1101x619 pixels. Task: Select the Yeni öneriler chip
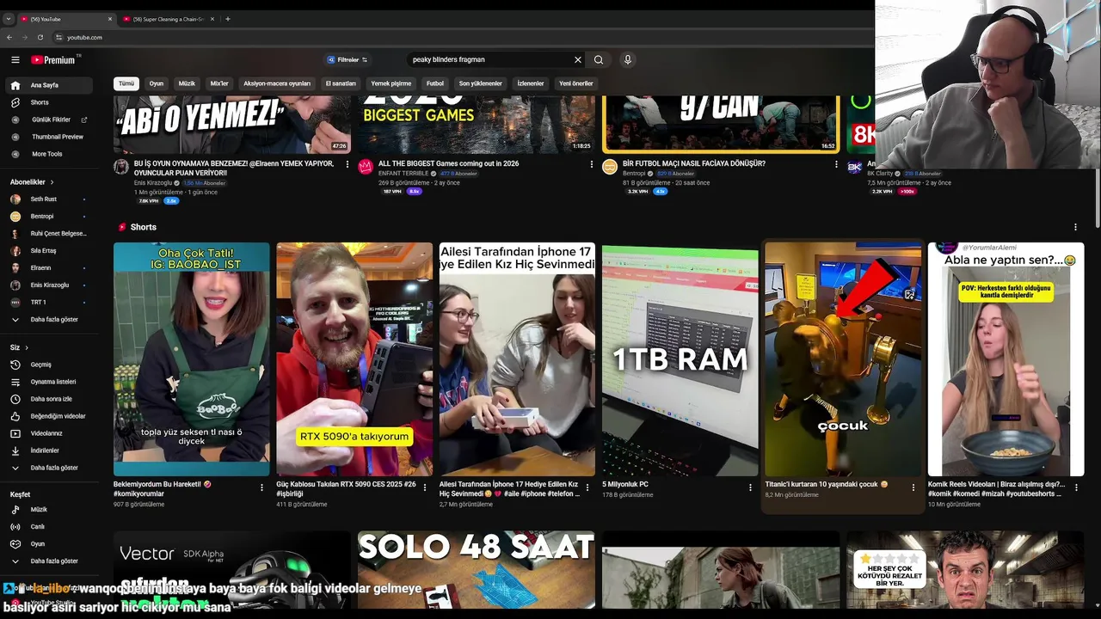(576, 83)
